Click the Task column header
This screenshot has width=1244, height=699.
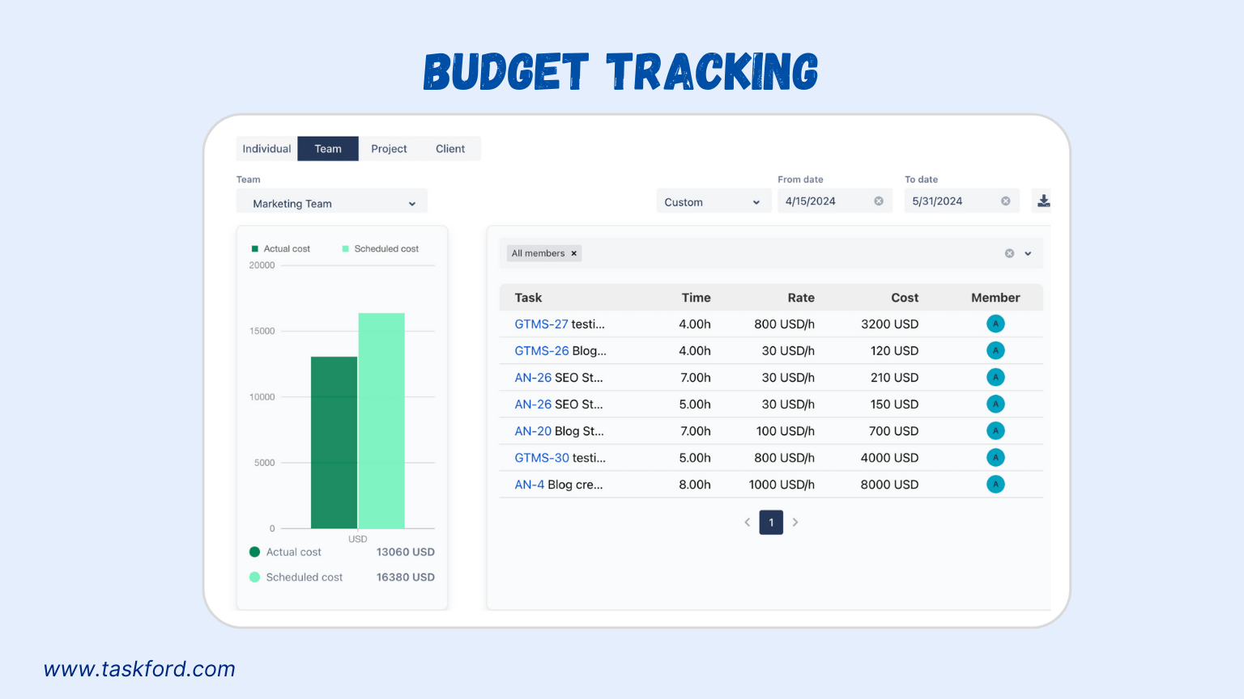coord(528,298)
